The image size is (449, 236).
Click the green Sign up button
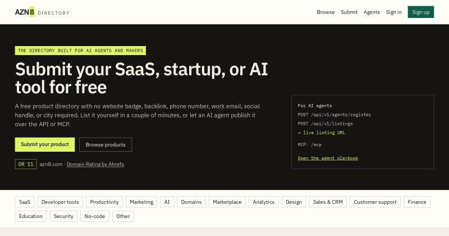(420, 12)
